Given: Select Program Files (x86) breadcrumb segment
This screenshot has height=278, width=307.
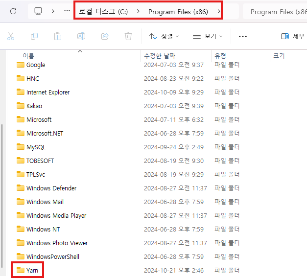Looking at the screenshot, I should point(178,12).
